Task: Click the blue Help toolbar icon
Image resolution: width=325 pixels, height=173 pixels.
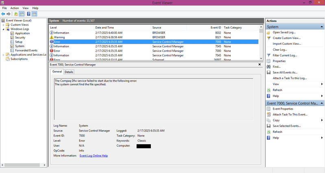Action: pos(28,14)
